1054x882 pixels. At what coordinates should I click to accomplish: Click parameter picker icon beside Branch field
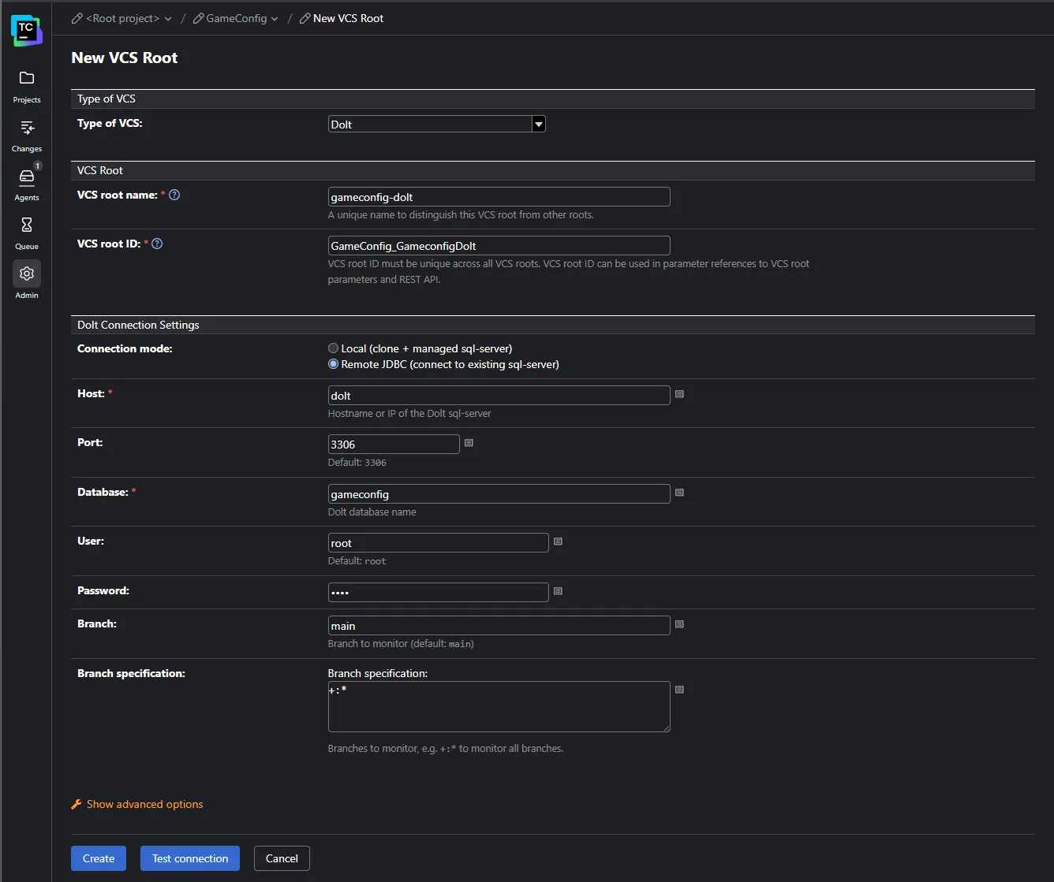(x=679, y=624)
